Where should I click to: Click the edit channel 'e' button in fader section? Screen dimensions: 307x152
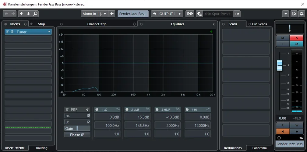pyautogui.click(x=296, y=44)
